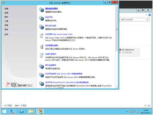This screenshot has width=153, height=115.
Task: Minimize the SQL Server 安装中心 window
Action: (x=106, y=2)
